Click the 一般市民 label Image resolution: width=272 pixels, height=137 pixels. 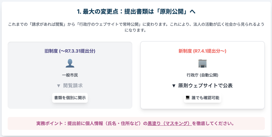(70, 75)
